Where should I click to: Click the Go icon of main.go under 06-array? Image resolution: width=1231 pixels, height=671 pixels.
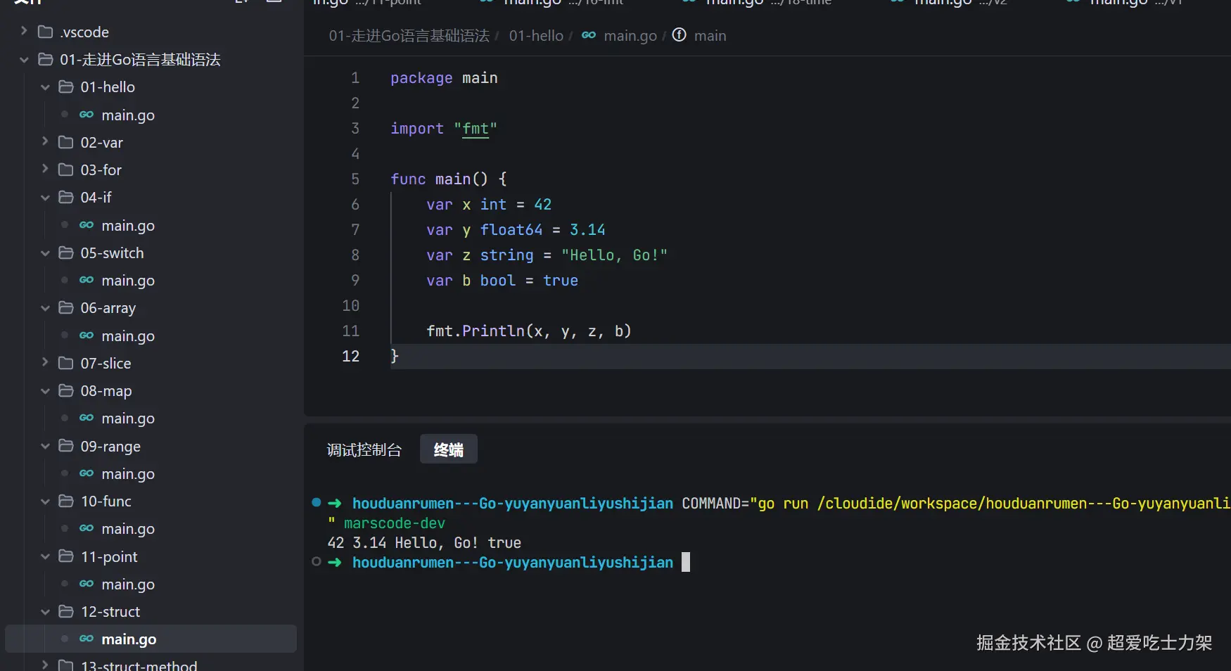pyautogui.click(x=87, y=335)
